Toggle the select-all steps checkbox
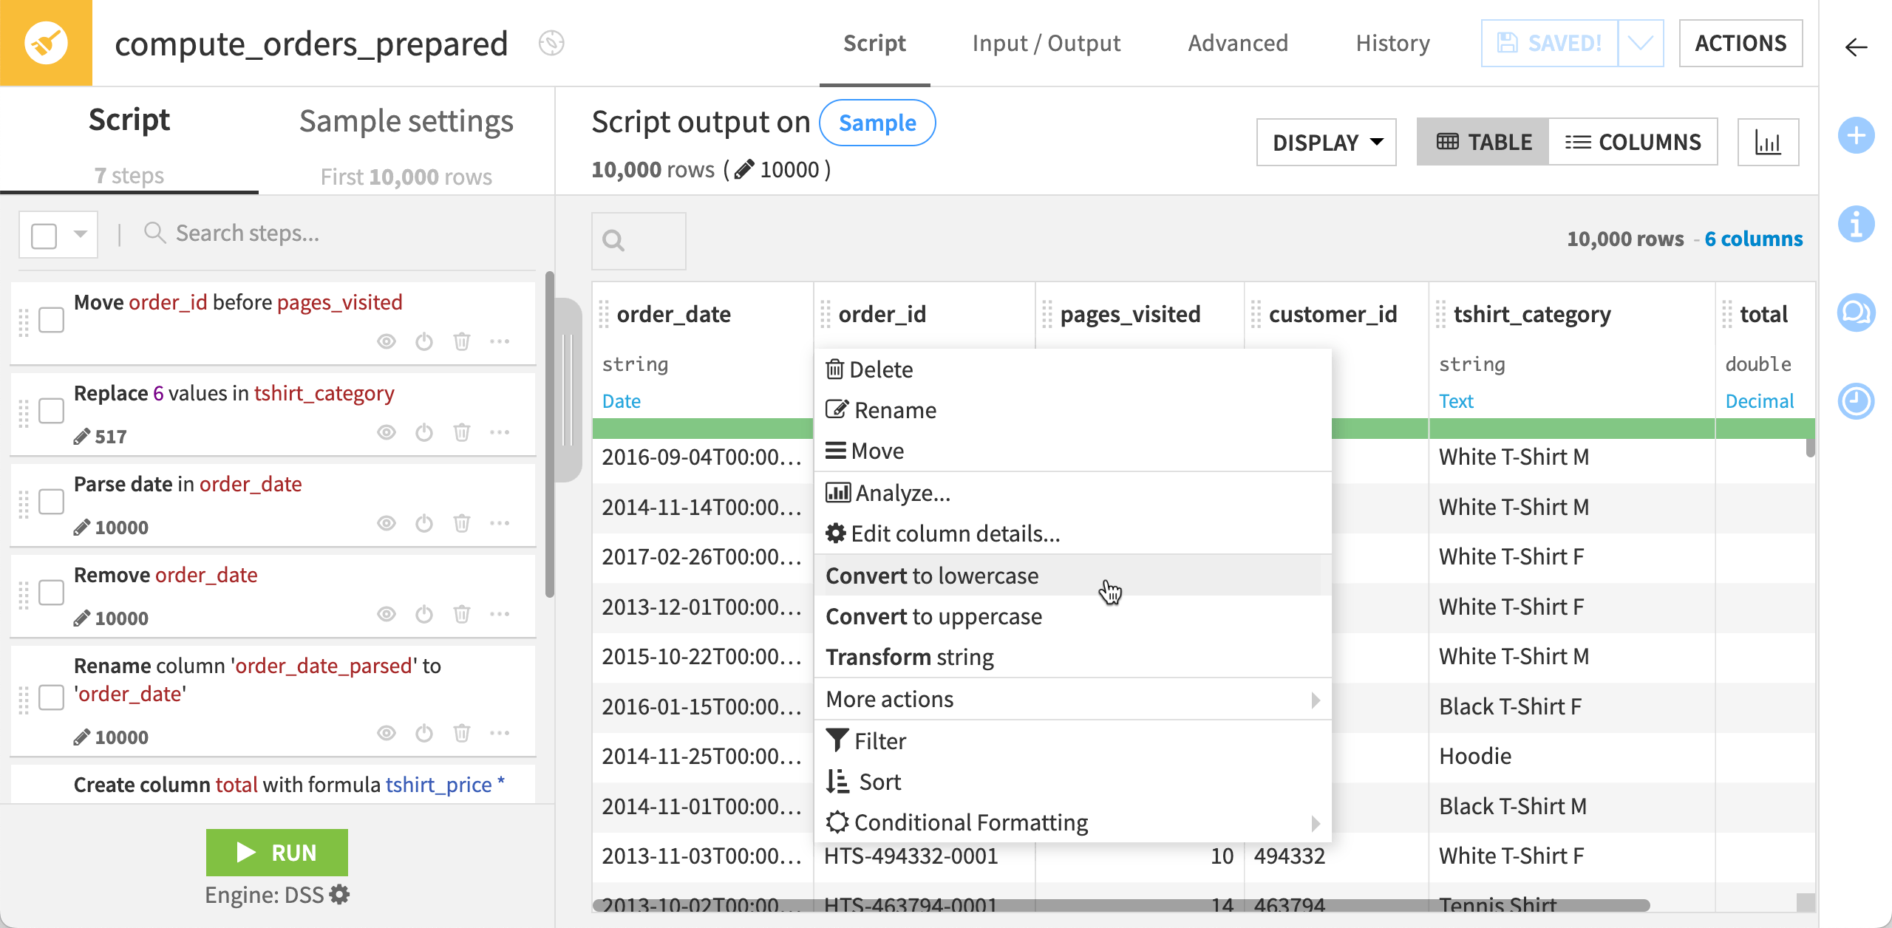This screenshot has height=928, width=1892. pyautogui.click(x=44, y=234)
